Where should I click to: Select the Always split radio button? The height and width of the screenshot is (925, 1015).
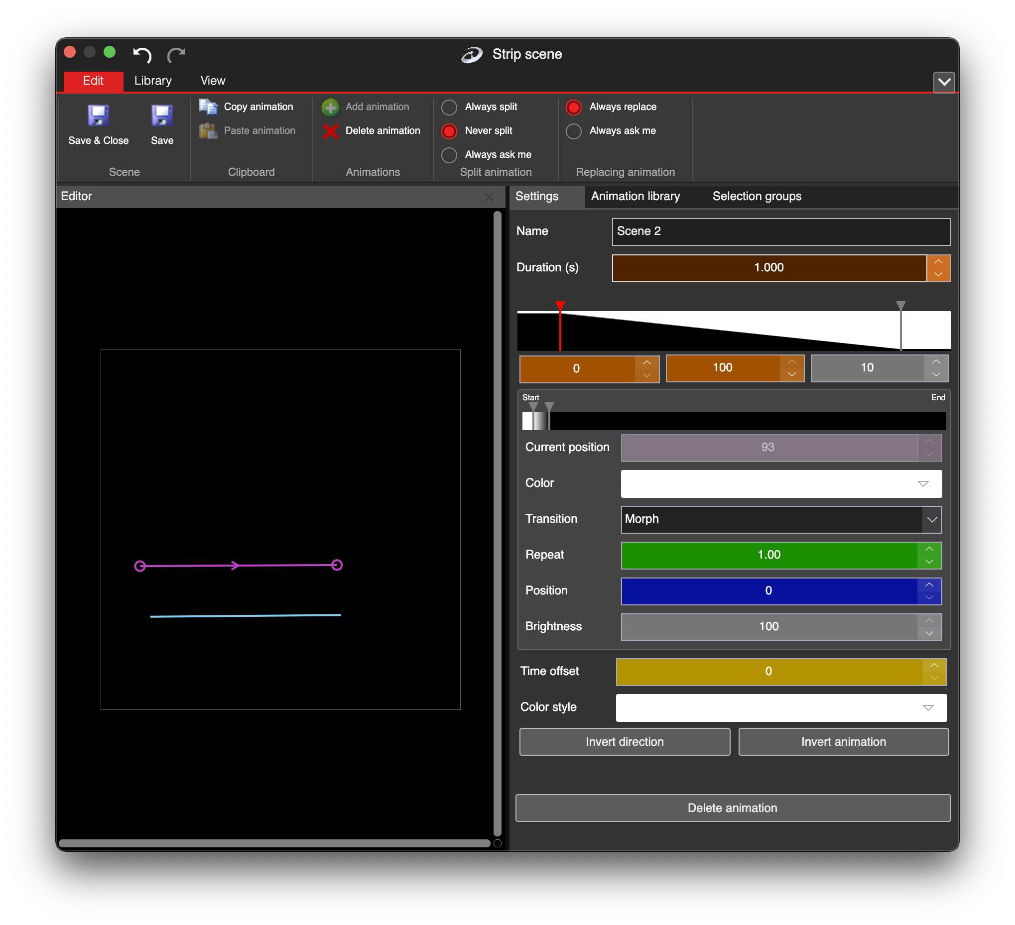(449, 107)
